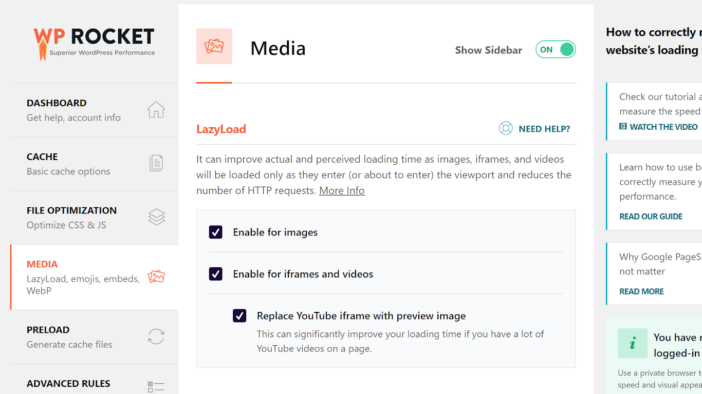The image size is (702, 394).
Task: Click 'Use a private browser' notice text
Action: click(660, 379)
